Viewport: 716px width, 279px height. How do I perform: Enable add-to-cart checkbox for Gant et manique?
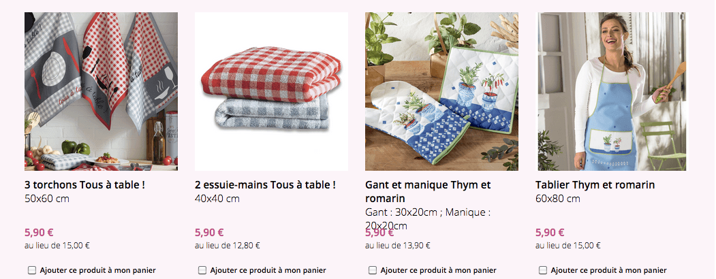click(373, 270)
